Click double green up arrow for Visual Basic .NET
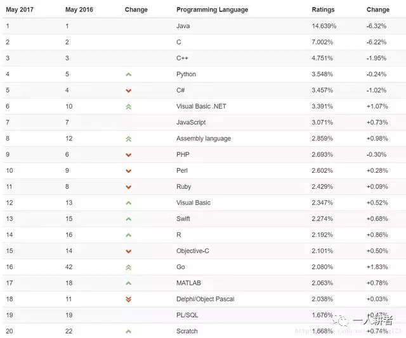 (x=128, y=107)
